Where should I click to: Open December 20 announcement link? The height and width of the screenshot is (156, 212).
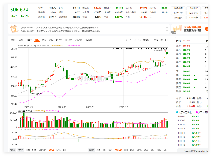(x=59, y=27)
